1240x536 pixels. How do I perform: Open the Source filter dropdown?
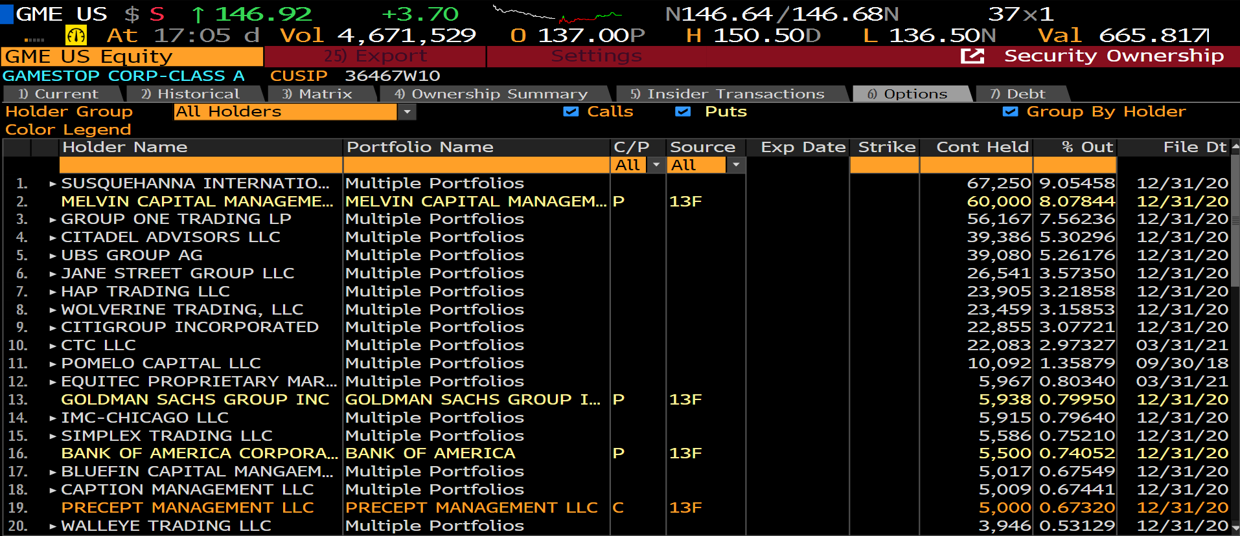point(735,165)
